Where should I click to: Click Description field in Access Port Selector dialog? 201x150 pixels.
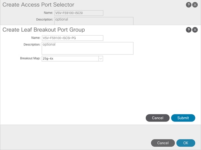pyautogui.click(x=94, y=21)
